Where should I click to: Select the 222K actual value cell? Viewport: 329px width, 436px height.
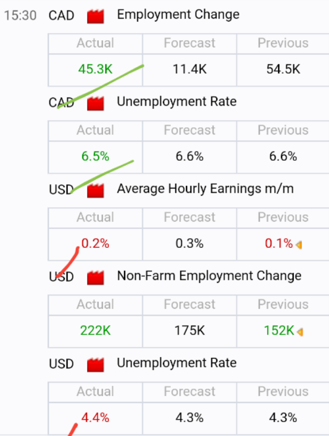(x=95, y=331)
